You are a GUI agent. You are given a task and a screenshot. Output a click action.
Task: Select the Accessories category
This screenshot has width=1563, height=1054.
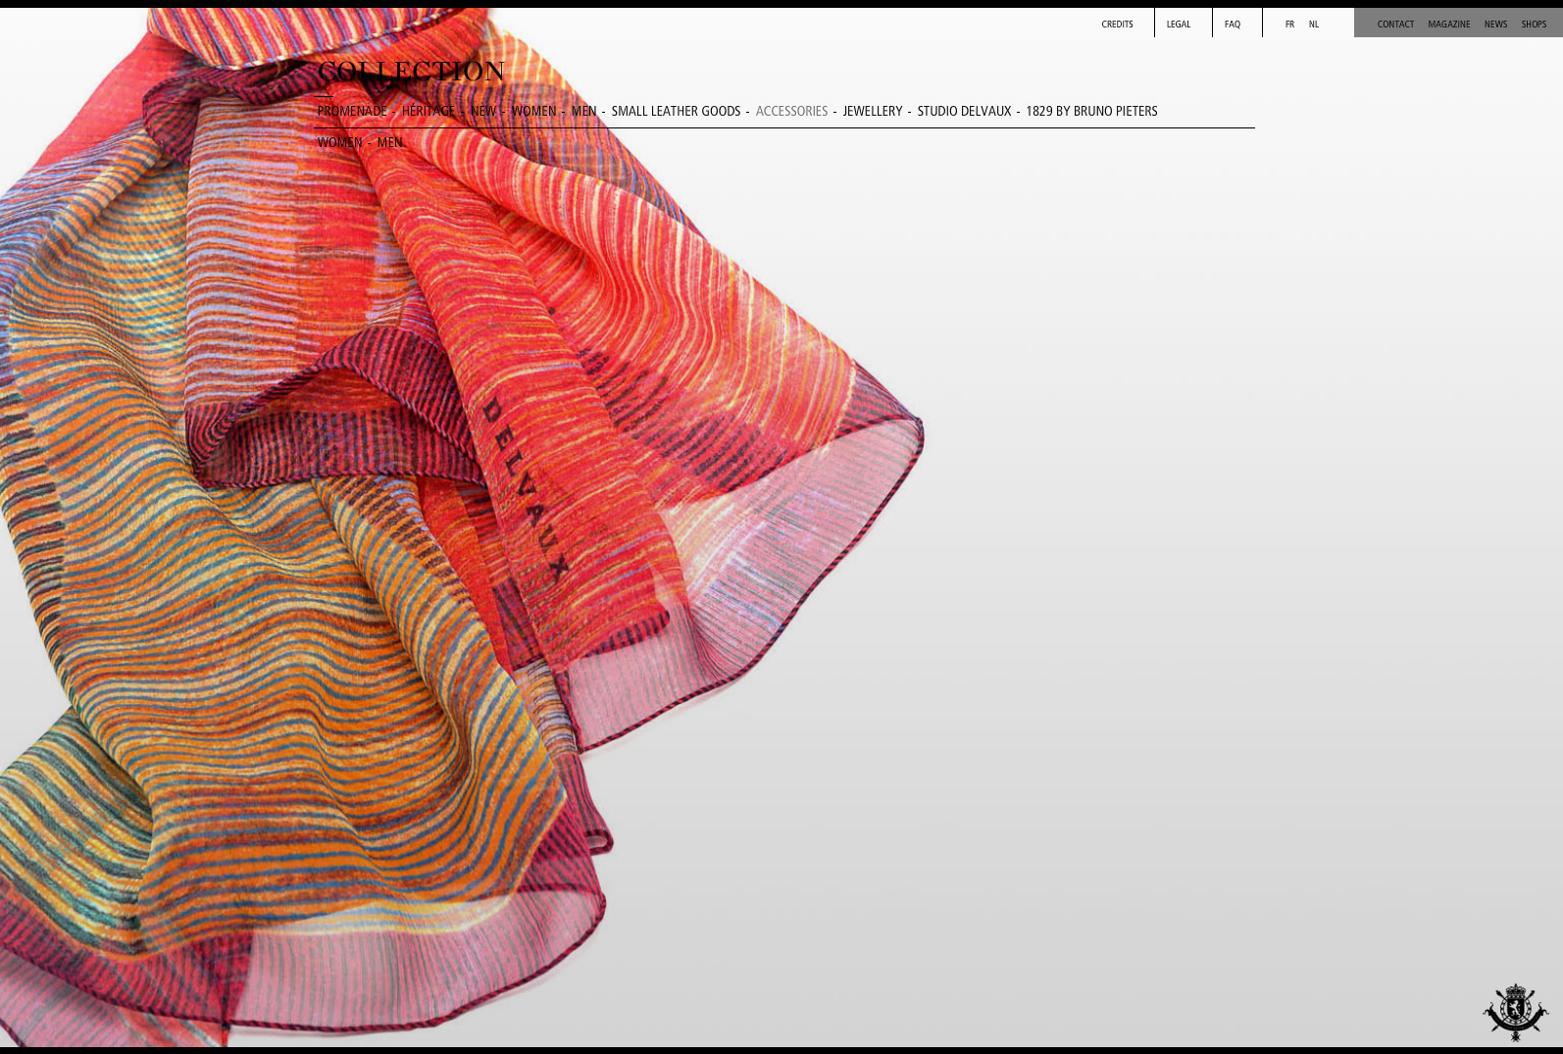click(791, 112)
